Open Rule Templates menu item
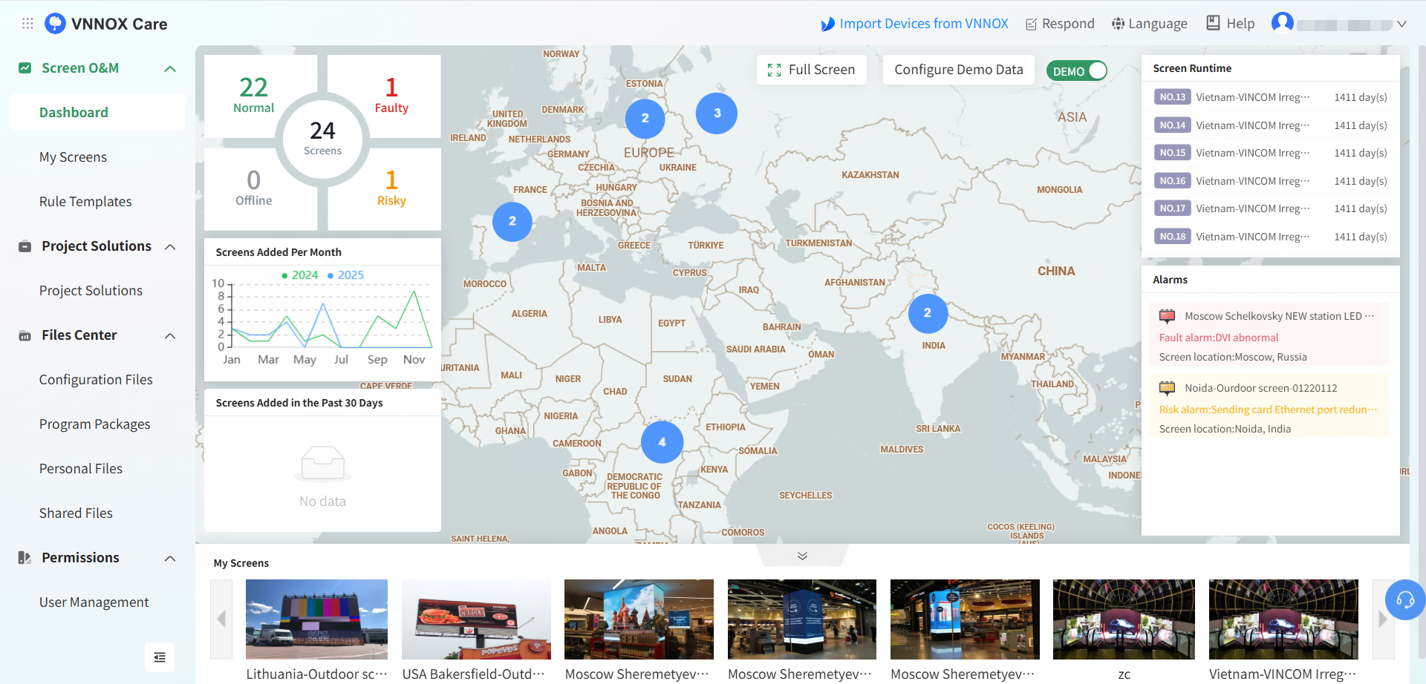Screen dimensions: 1426x684 tap(85, 202)
